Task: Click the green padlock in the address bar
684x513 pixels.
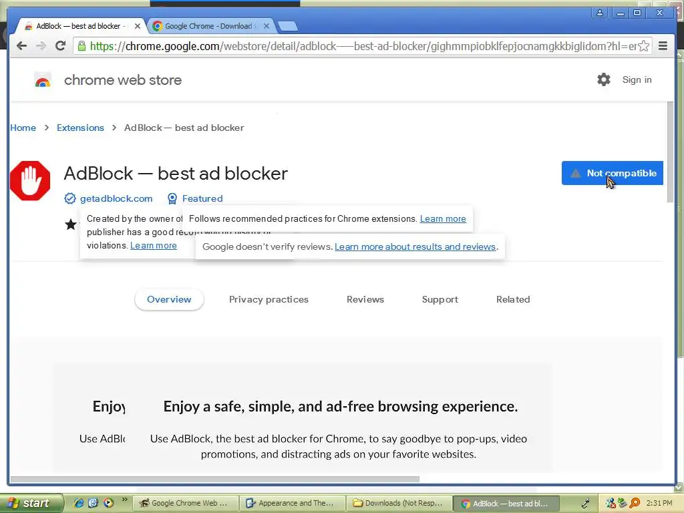Action: pyautogui.click(x=81, y=46)
